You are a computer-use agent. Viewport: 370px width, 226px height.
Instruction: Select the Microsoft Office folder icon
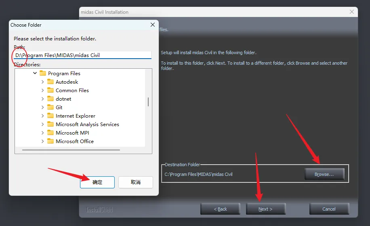50,141
